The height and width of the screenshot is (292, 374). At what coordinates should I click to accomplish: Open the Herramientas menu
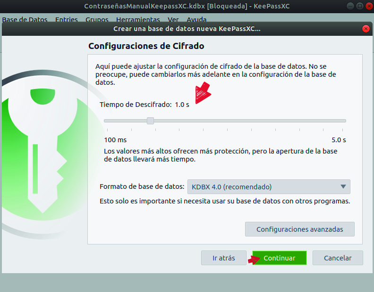point(138,19)
